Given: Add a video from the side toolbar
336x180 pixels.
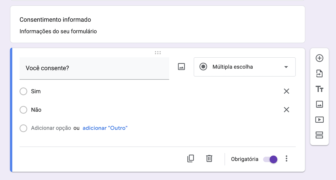Looking at the screenshot, I should tap(319, 120).
